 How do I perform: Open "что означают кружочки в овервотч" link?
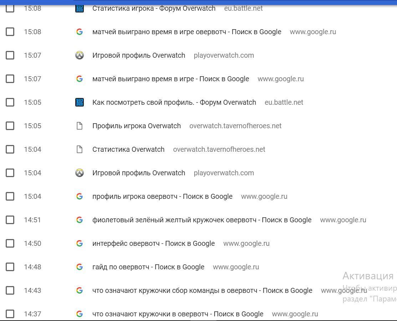[x=178, y=314]
